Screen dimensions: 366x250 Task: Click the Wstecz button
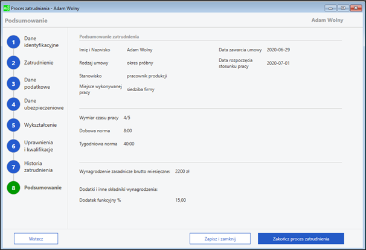36,239
